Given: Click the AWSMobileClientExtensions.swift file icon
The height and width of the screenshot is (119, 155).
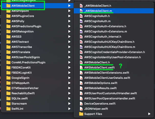Looking at the screenshot, I should pyautogui.click(x=81, y=73).
